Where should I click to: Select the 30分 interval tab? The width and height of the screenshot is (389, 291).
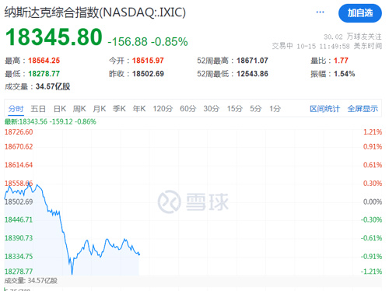[x=211, y=109]
